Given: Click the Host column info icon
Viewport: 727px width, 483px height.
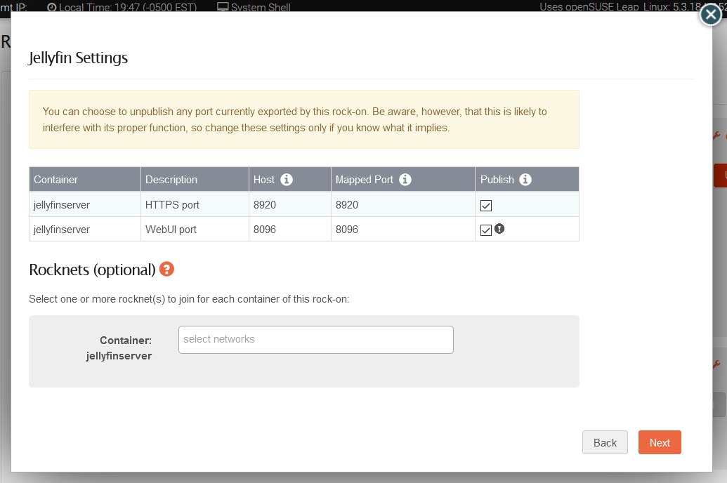Looking at the screenshot, I should [x=287, y=180].
